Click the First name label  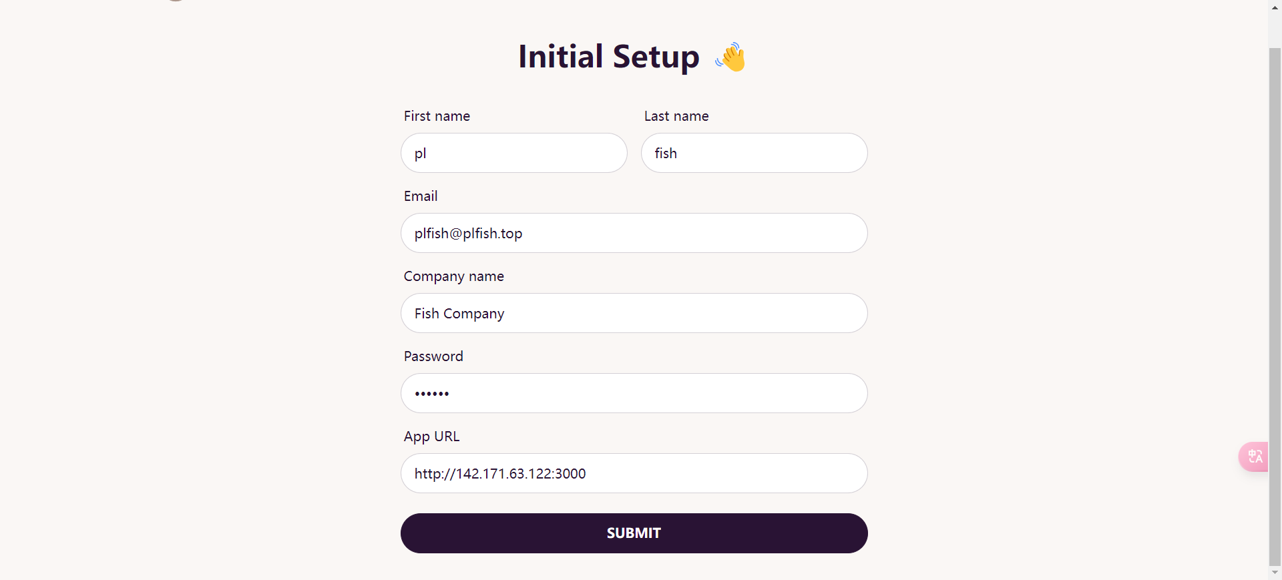(x=437, y=116)
